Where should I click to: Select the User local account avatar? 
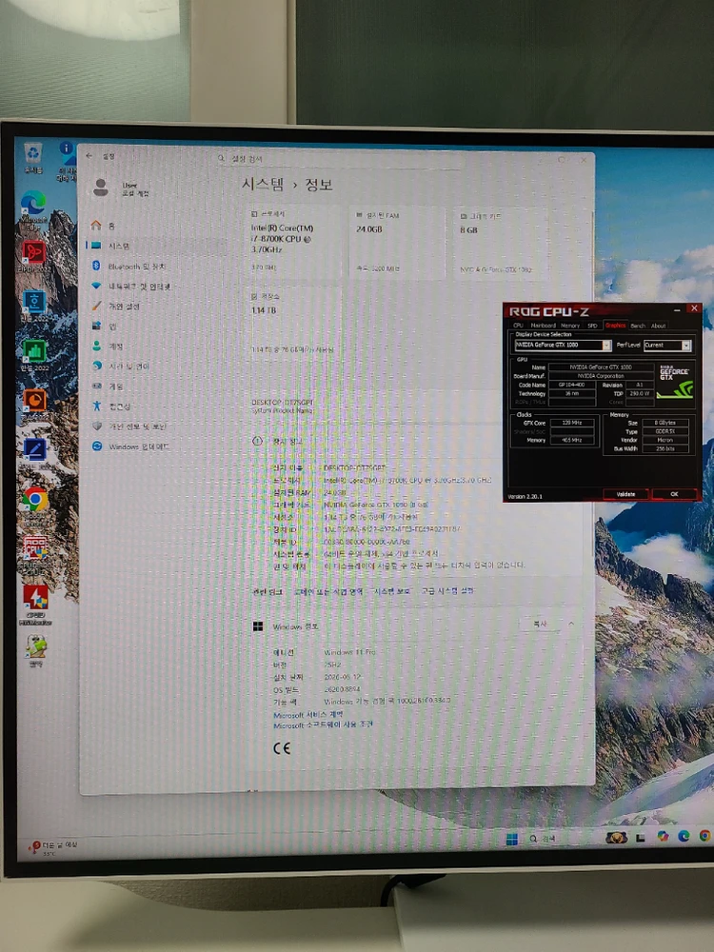(x=101, y=188)
